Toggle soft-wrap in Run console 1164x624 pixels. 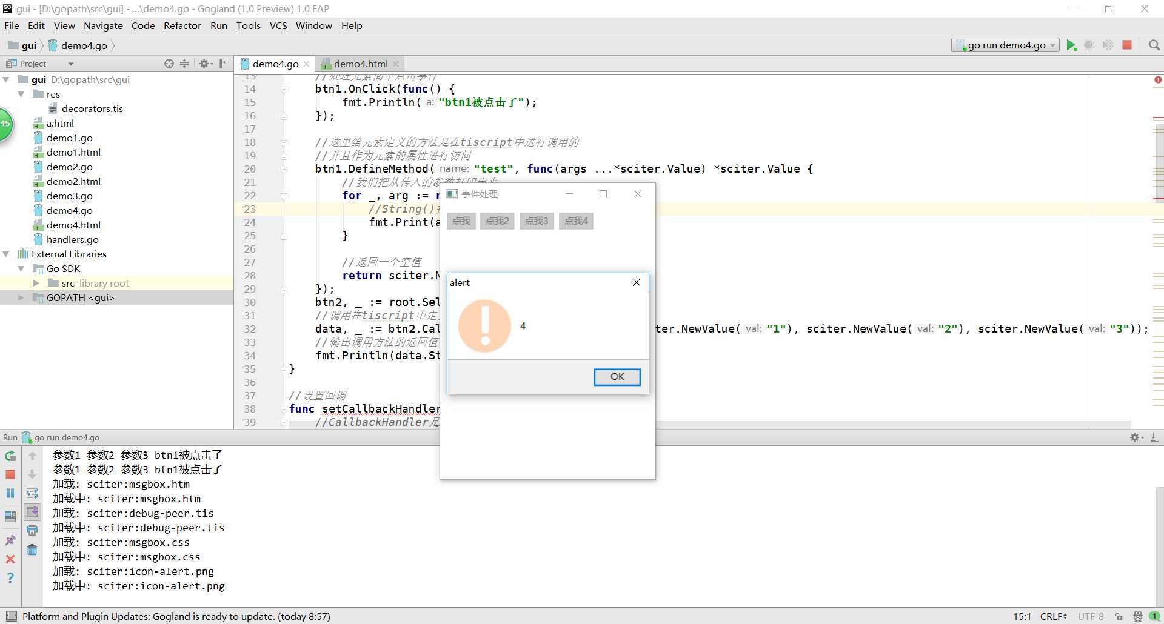point(32,493)
